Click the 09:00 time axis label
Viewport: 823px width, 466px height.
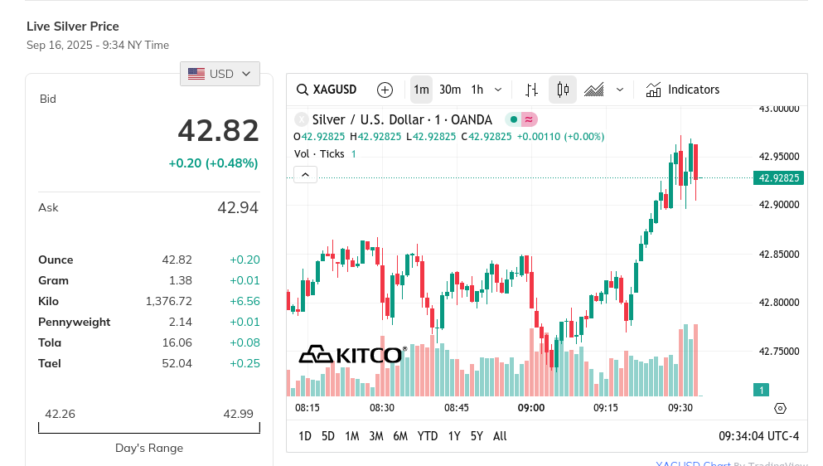pos(531,408)
